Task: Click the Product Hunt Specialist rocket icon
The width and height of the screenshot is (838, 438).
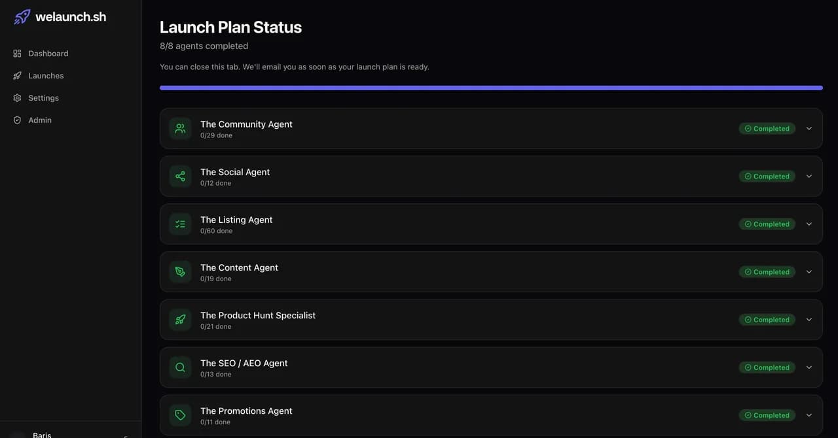Action: [180, 320]
